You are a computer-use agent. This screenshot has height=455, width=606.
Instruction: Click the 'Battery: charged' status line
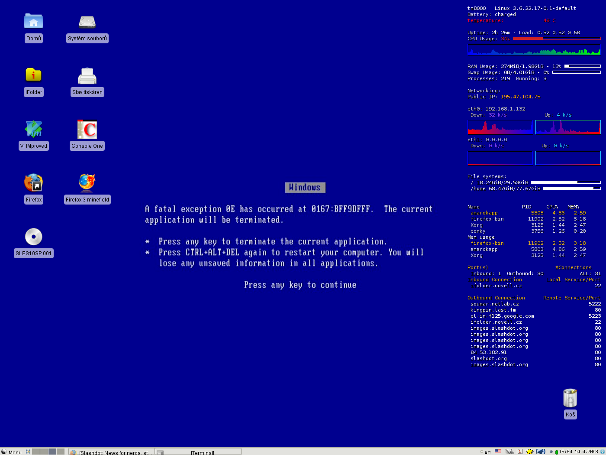tap(492, 14)
